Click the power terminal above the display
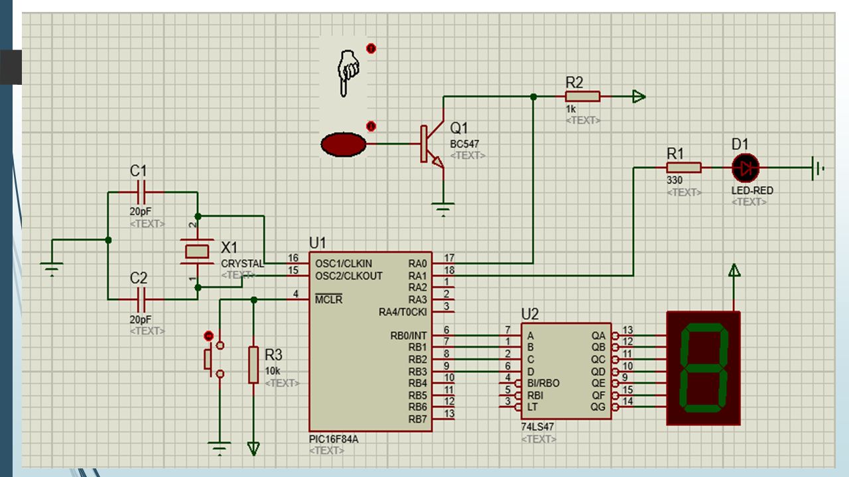 [x=734, y=271]
